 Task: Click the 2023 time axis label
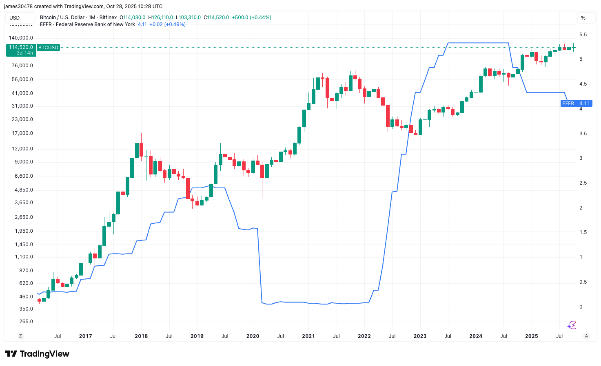(420, 336)
